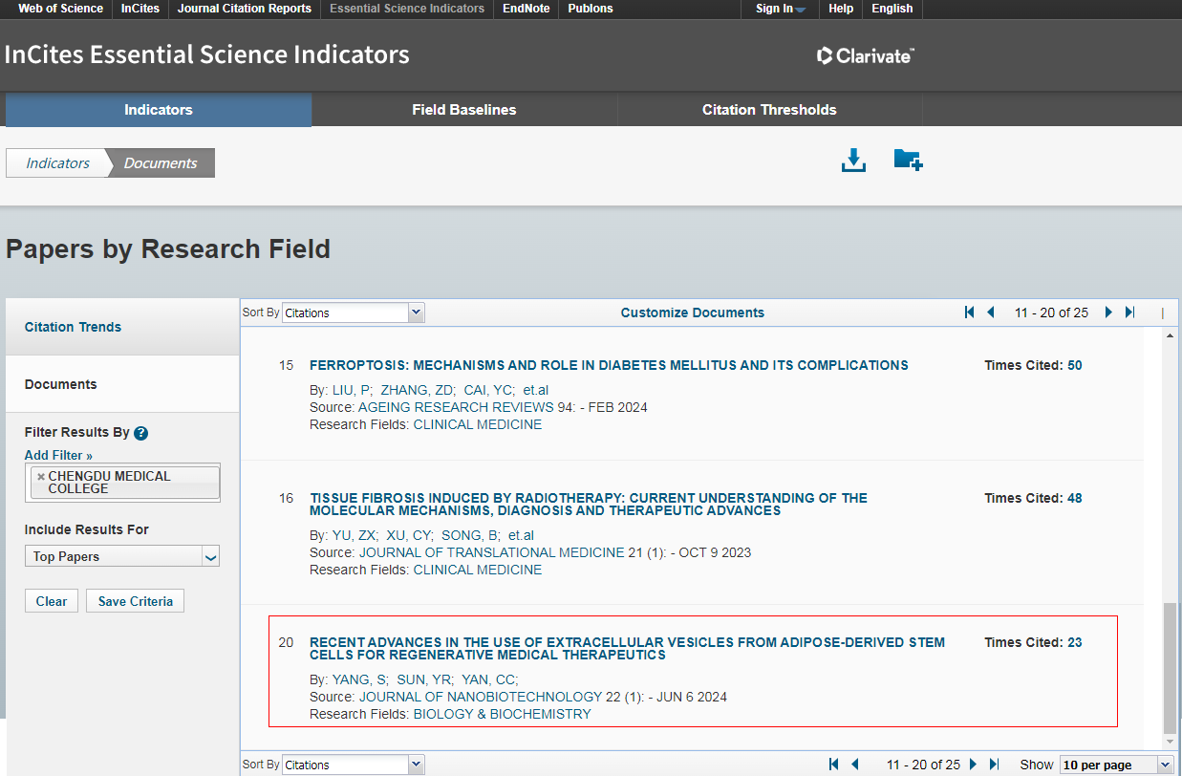Image resolution: width=1182 pixels, height=776 pixels.
Task: Click the Save Criteria button
Action: point(136,601)
